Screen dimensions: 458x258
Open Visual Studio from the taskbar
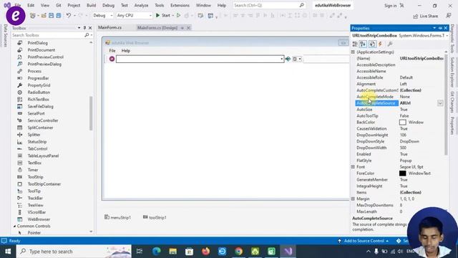point(288,252)
